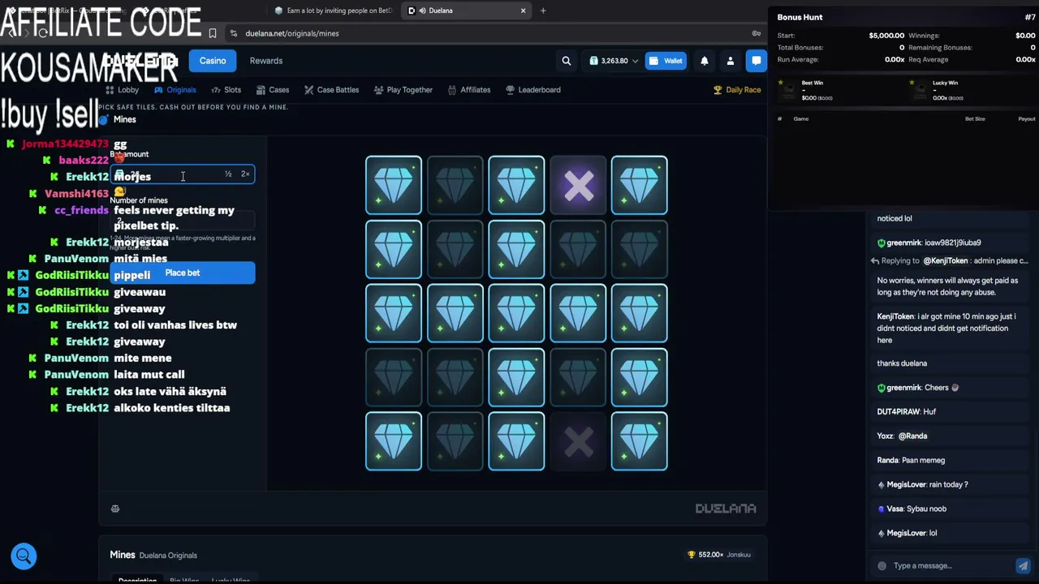Screen dimensions: 1039x584
Task: Click the bookmark icon beside the address bar
Action: click(213, 33)
